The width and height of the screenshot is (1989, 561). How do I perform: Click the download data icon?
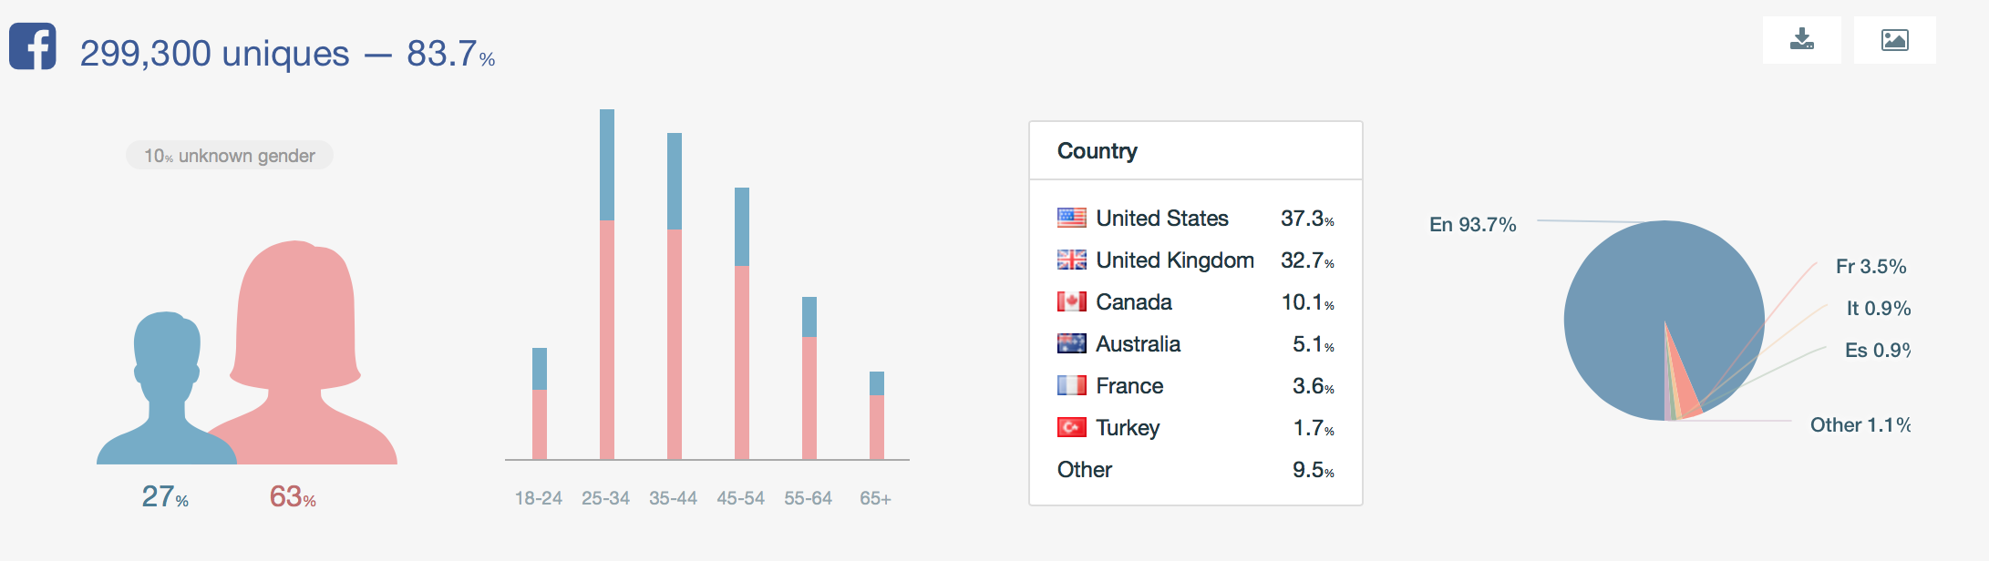tap(1801, 40)
